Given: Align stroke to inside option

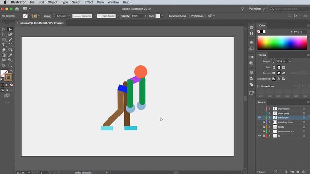Looking at the screenshot, I should (279, 79).
